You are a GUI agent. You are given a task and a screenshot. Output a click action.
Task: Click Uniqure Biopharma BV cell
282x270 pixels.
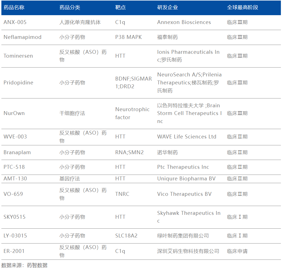click(186, 179)
